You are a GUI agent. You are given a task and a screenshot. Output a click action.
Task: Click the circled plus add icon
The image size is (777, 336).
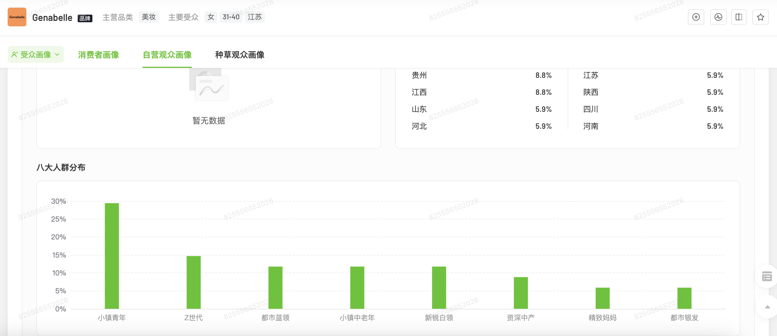[x=695, y=17]
